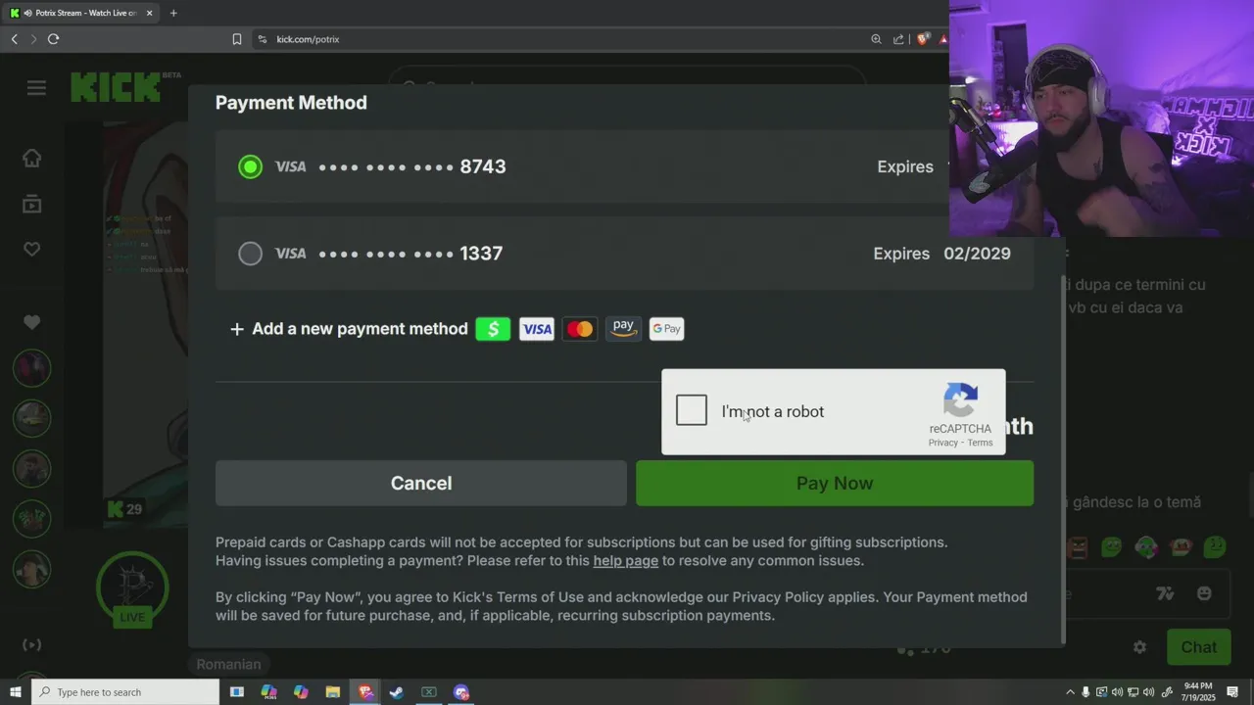This screenshot has width=1254, height=705.
Task: Open Task View on taskbar
Action: [x=236, y=692]
